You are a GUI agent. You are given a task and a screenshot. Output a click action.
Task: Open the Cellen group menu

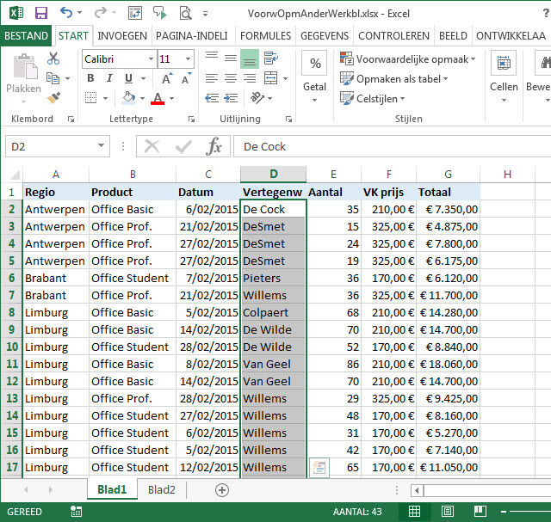pyautogui.click(x=504, y=77)
